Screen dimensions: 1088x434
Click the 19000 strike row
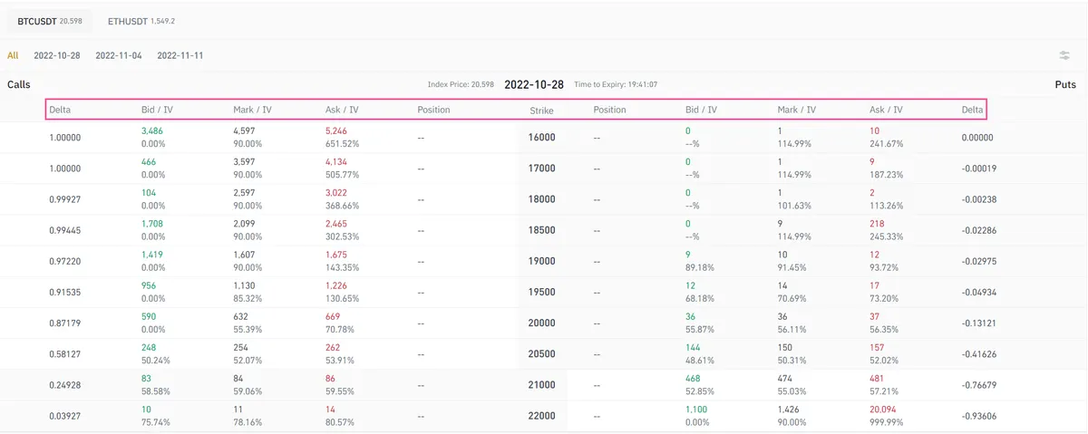tap(542, 261)
